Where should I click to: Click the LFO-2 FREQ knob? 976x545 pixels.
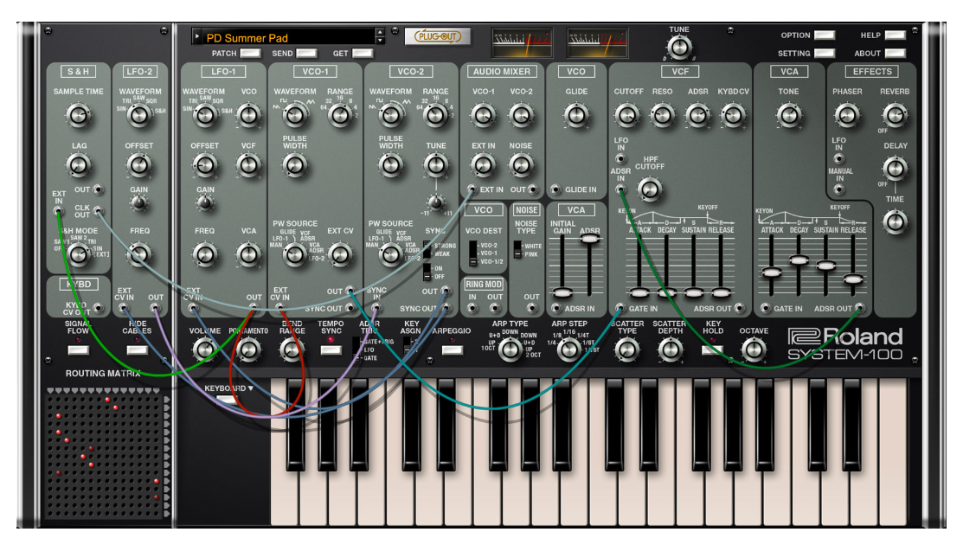pyautogui.click(x=138, y=253)
